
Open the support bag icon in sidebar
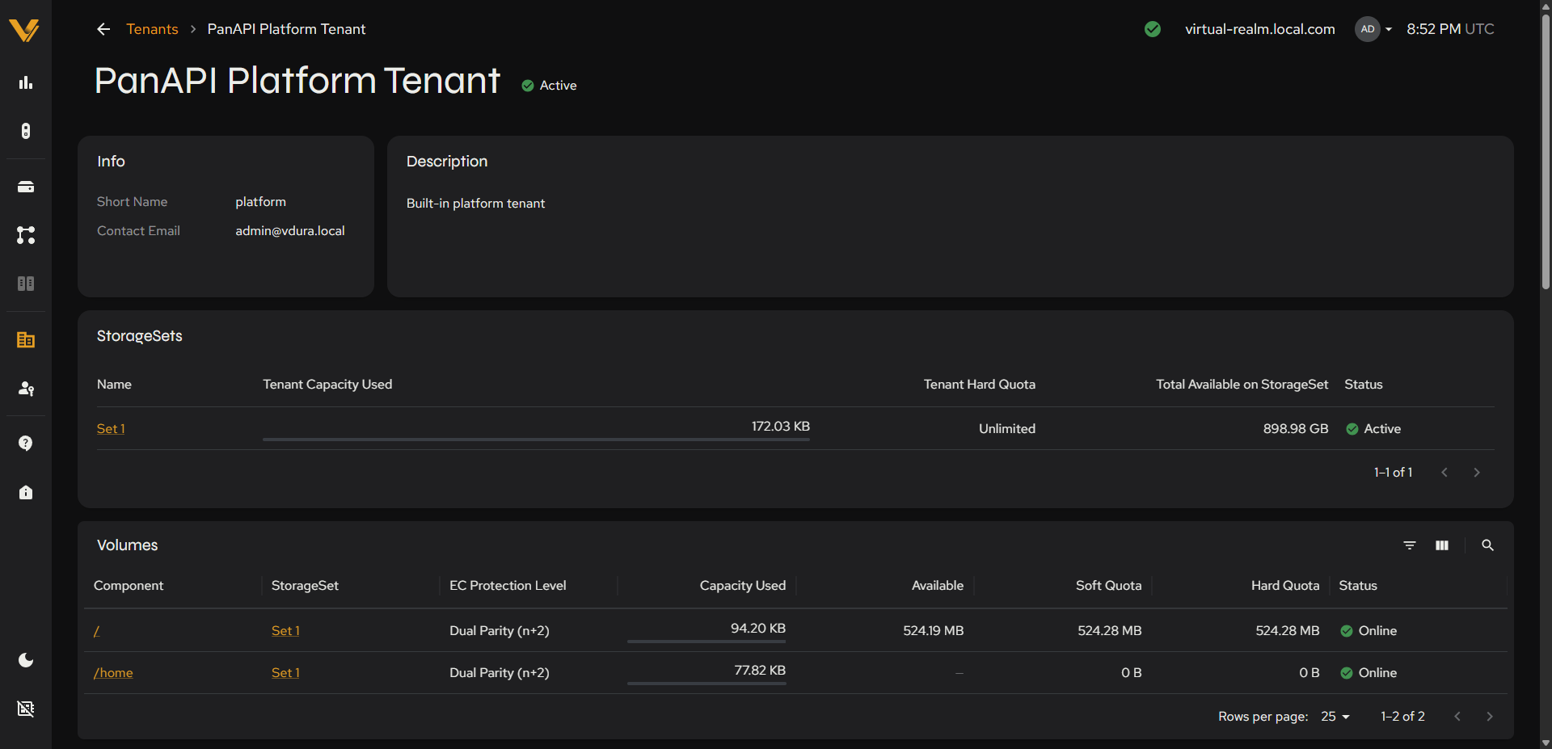click(26, 492)
